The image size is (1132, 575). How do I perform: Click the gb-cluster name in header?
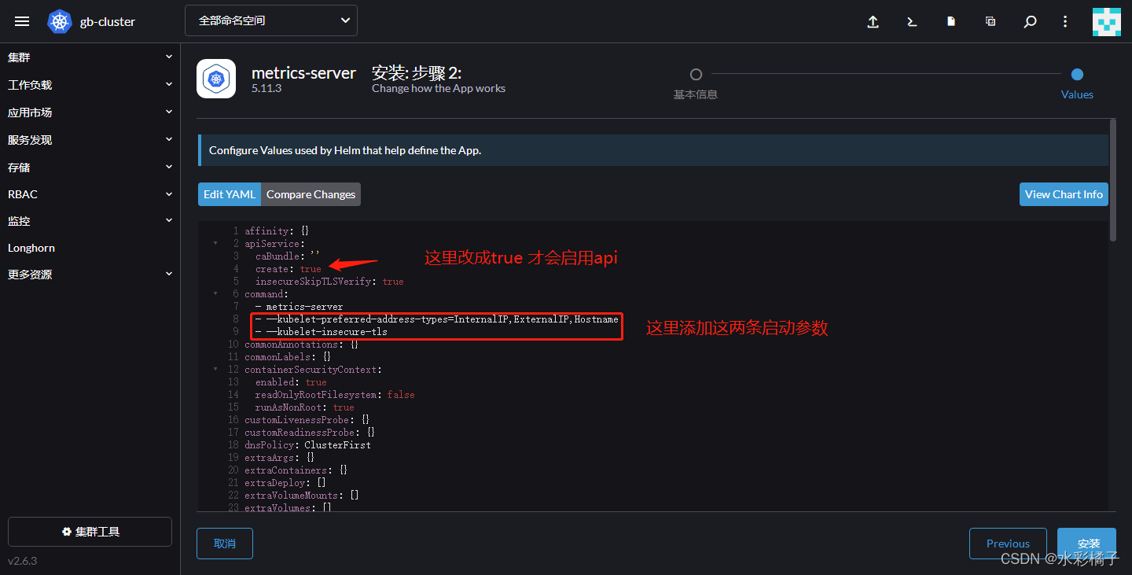(108, 22)
